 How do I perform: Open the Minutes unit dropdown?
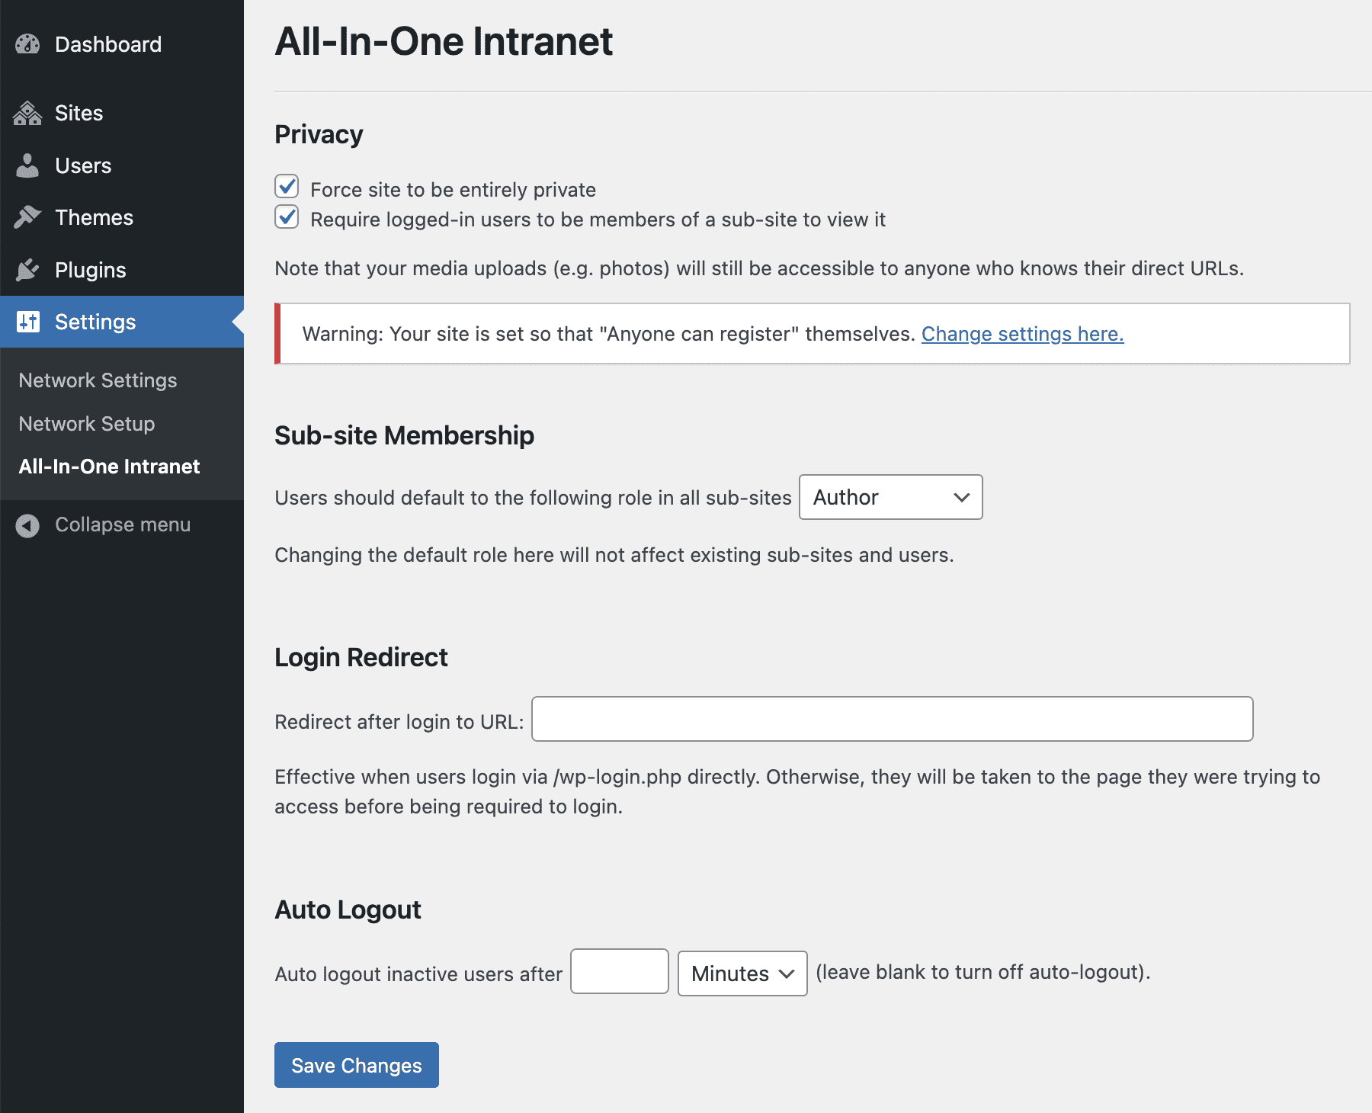tap(742, 973)
